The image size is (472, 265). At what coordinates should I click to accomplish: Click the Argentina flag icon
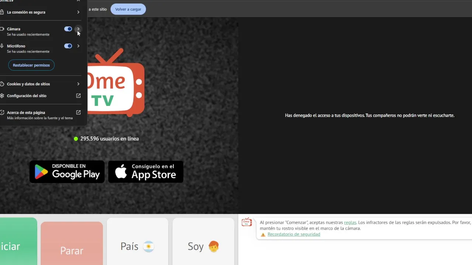[x=149, y=246]
